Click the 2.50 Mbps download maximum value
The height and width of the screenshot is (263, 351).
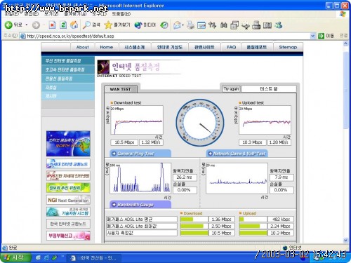point(221,226)
